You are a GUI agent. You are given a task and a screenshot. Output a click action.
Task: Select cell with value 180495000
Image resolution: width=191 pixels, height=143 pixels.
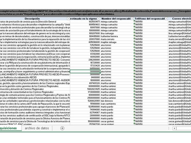point(85,36)
